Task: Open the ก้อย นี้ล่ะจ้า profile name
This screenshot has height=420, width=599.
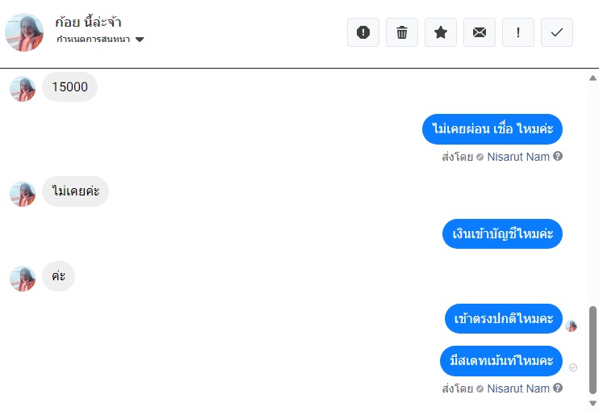Action: click(88, 22)
